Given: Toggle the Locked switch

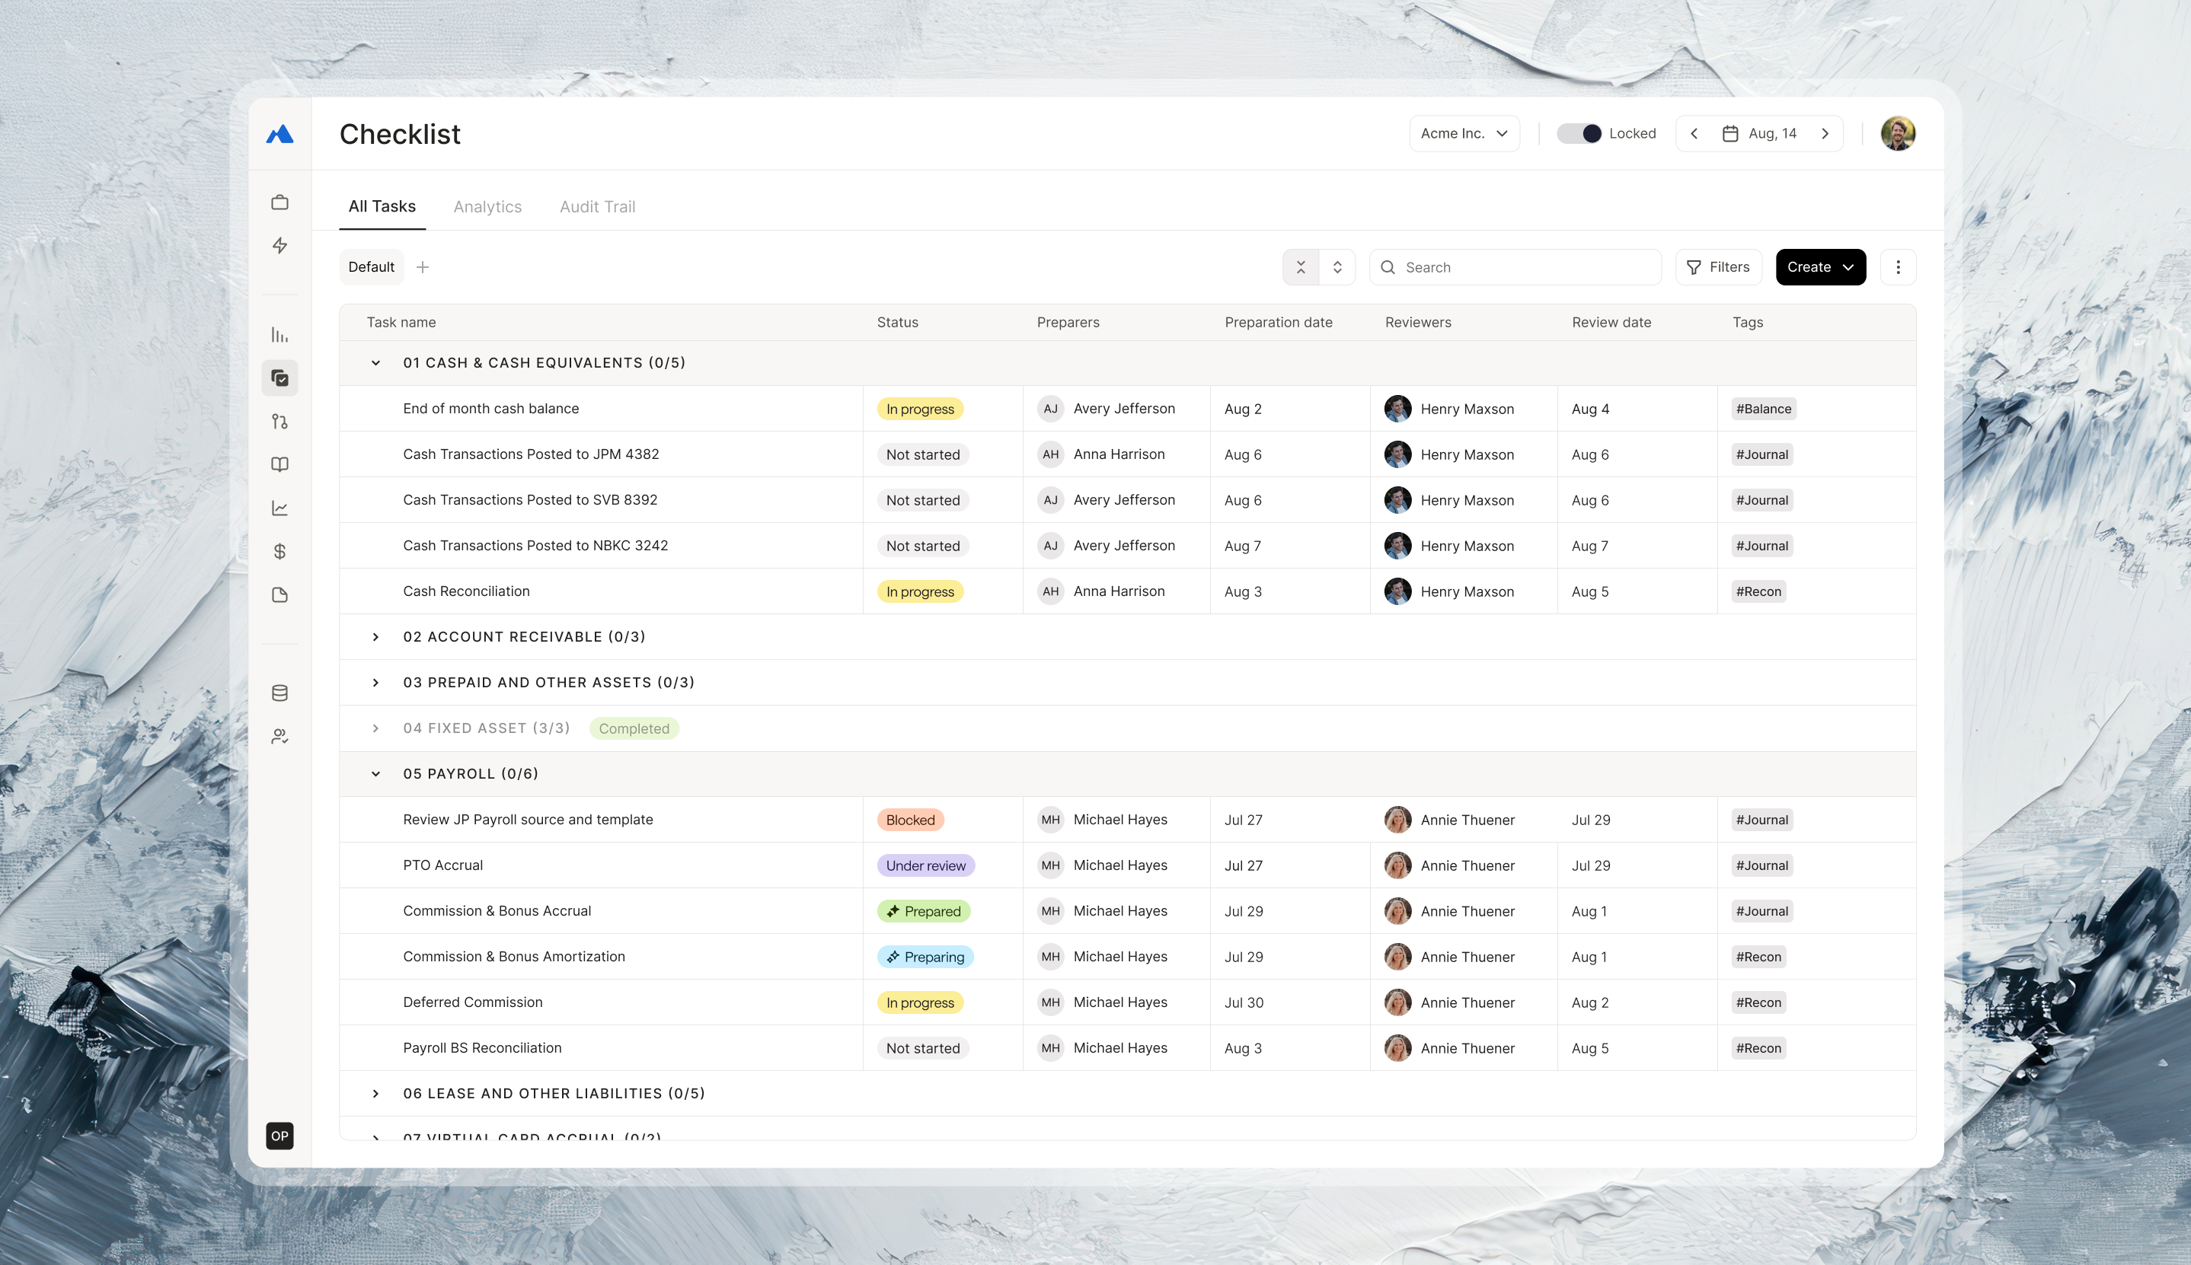Looking at the screenshot, I should [x=1578, y=134].
